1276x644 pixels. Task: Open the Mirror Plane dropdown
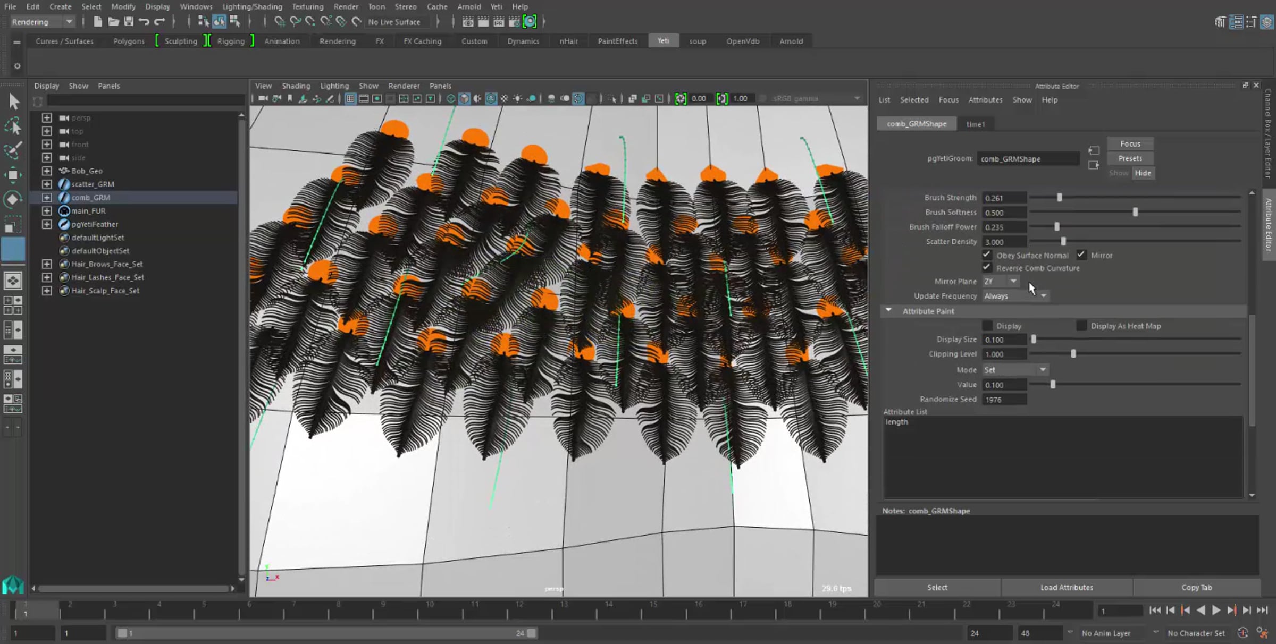[x=1001, y=282]
